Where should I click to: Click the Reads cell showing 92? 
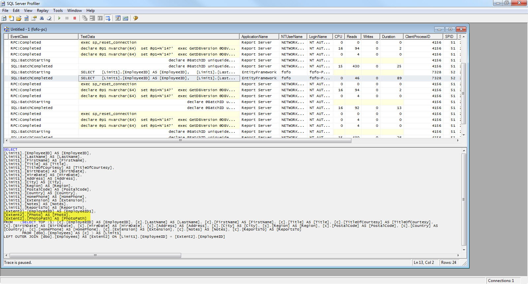click(x=353, y=108)
